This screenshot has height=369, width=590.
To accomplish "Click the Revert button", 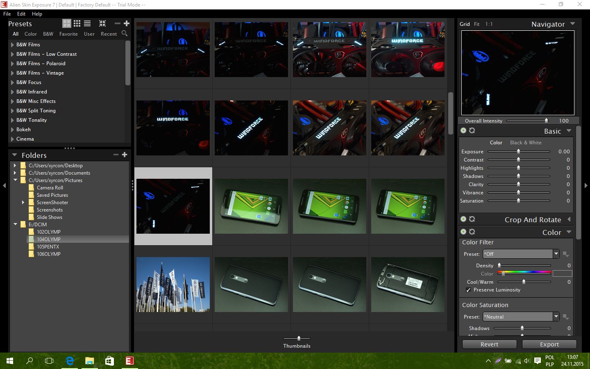I will click(x=489, y=344).
